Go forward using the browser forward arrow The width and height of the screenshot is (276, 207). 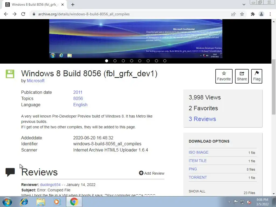coord(15,14)
